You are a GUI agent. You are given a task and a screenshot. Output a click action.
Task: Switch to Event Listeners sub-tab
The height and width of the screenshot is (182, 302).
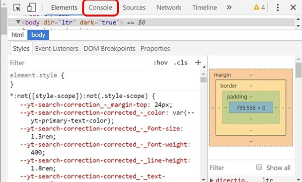pyautogui.click(x=57, y=48)
